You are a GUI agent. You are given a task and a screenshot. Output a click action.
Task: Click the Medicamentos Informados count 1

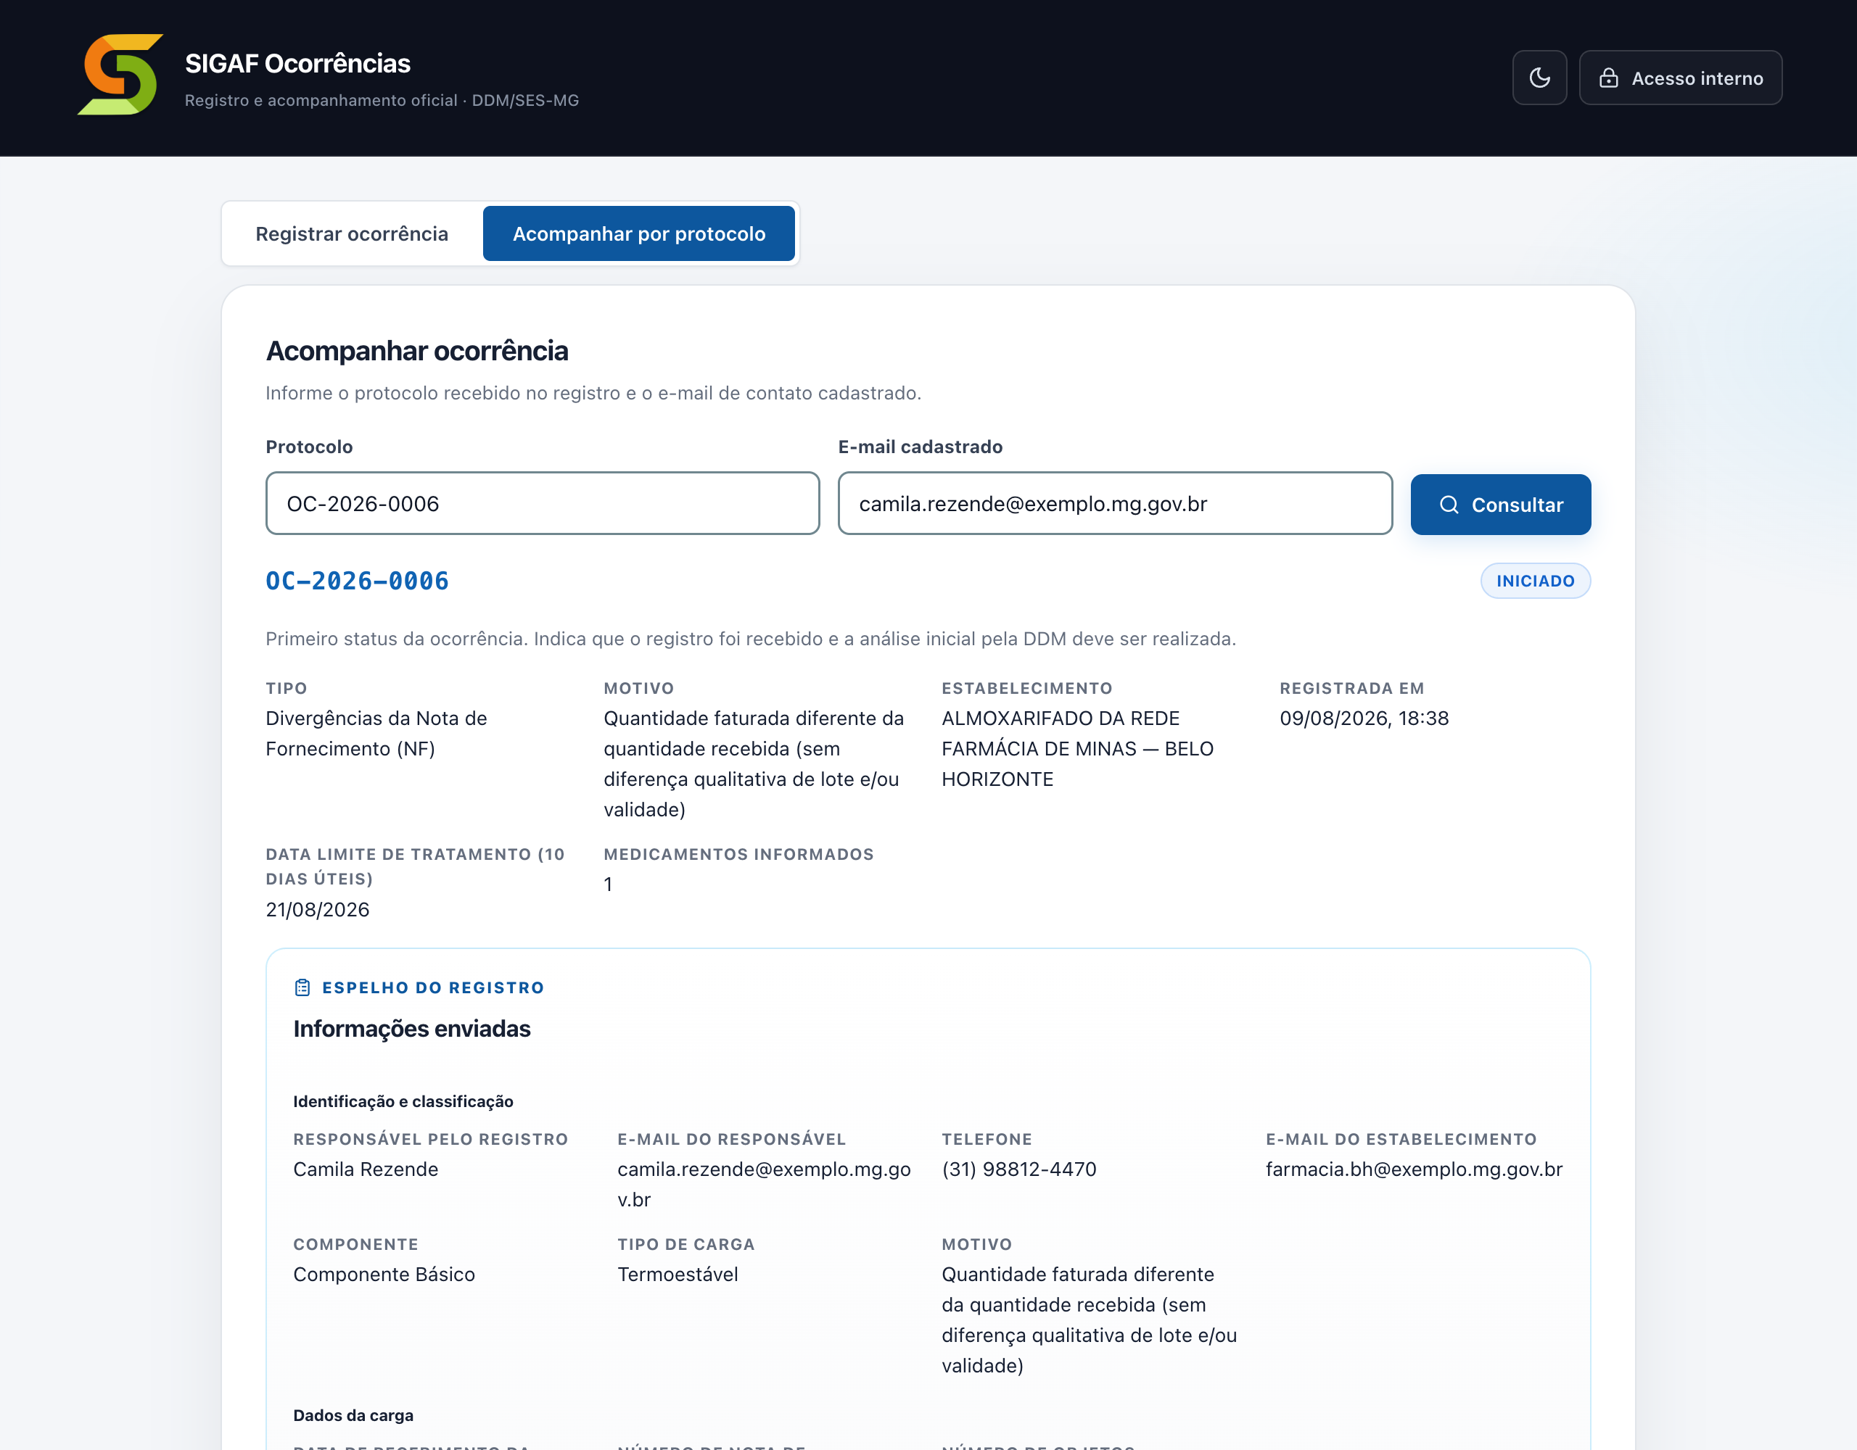(608, 884)
